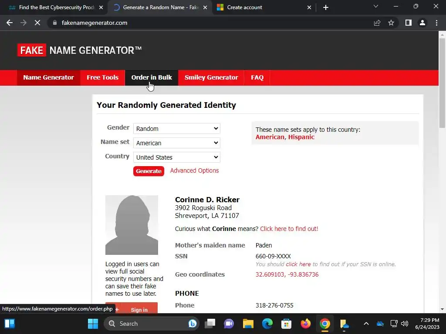Open the Widgets icon in taskbar
Image resolution: width=446 pixels, height=334 pixels.
click(x=10, y=324)
